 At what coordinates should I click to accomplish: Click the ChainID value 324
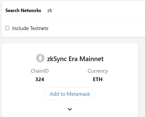click(40, 79)
